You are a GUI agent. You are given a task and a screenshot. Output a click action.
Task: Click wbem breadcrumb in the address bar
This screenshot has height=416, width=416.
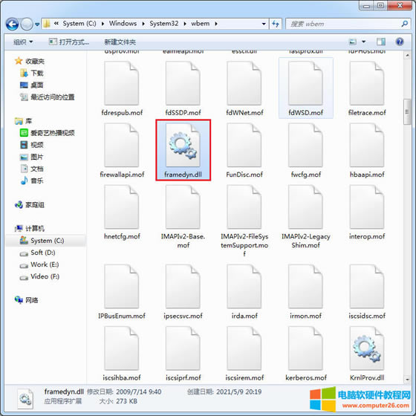tap(201, 24)
